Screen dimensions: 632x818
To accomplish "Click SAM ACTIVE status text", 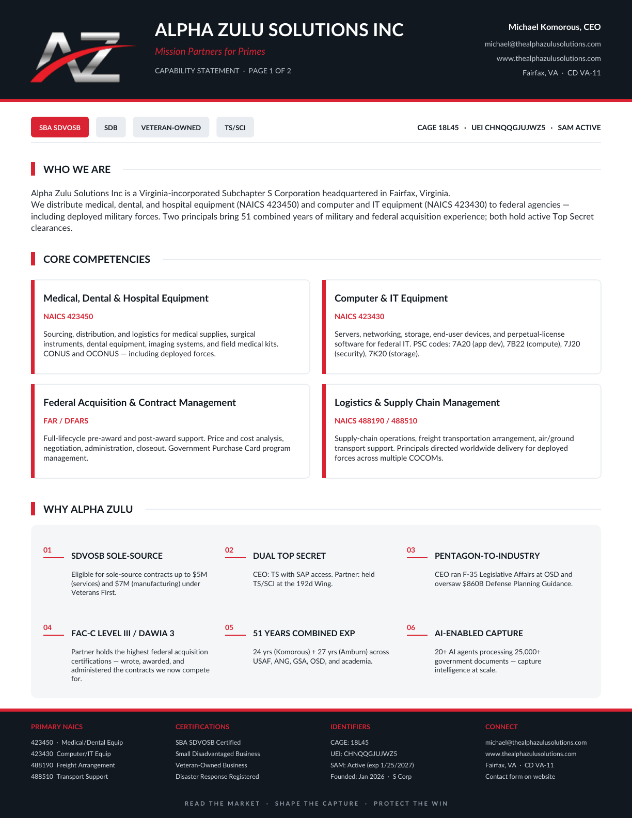I will (579, 128).
